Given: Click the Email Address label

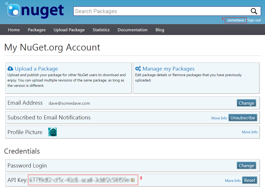Looking at the screenshot, I should [x=25, y=103].
